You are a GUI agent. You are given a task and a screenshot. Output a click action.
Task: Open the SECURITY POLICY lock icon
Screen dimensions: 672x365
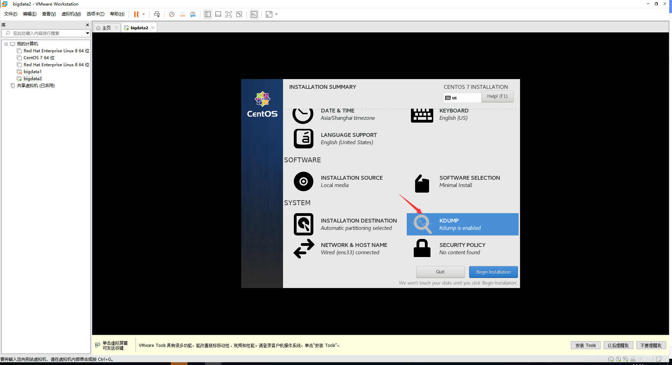click(x=422, y=248)
